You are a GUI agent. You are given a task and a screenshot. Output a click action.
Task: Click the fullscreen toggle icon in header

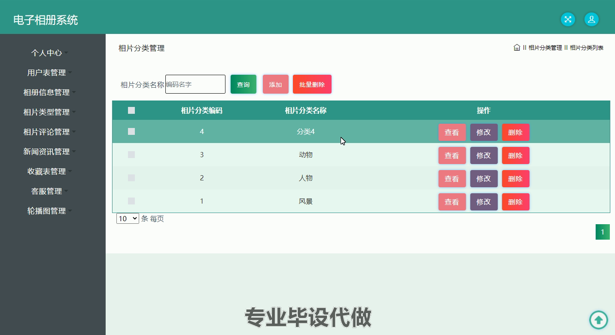pos(568,19)
